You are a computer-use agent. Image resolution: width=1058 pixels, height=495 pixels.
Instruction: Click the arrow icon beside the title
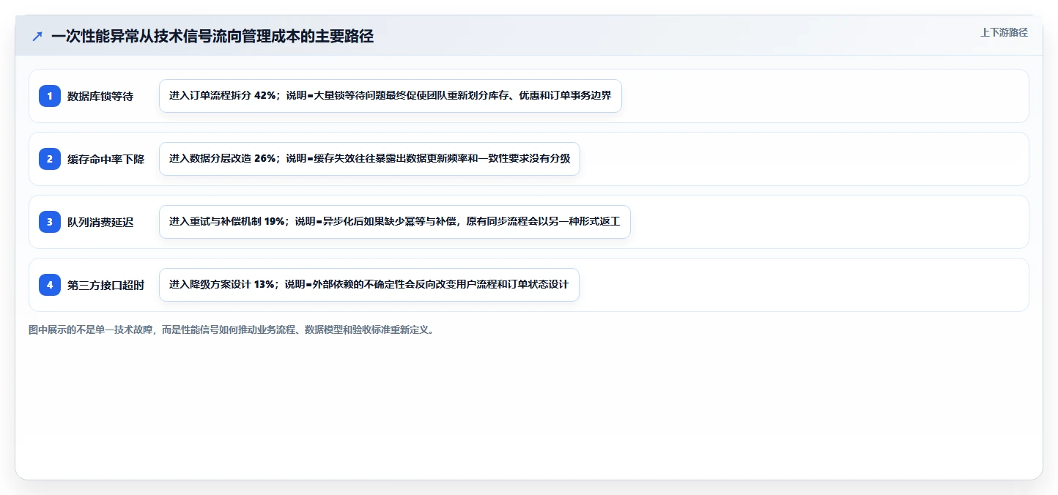tap(37, 36)
